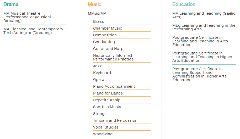Open MA Classical and Contemporary Text link
This screenshot has height=139, width=240.
click(x=33, y=31)
